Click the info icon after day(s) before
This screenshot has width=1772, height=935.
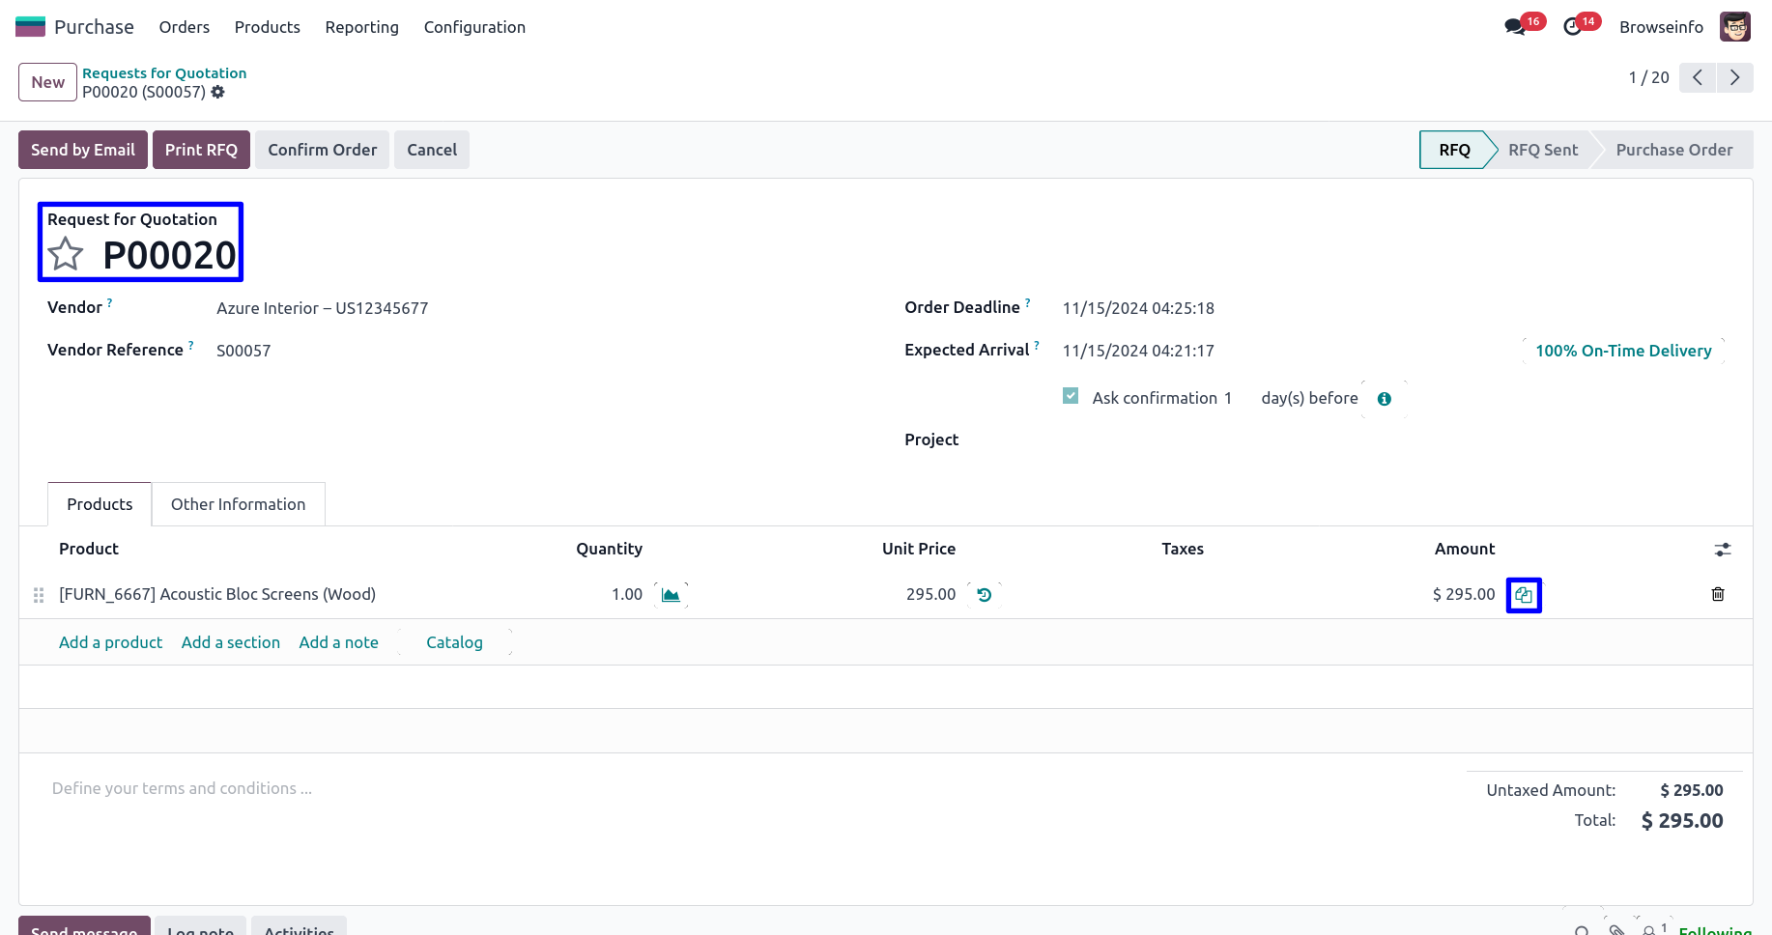(x=1385, y=399)
